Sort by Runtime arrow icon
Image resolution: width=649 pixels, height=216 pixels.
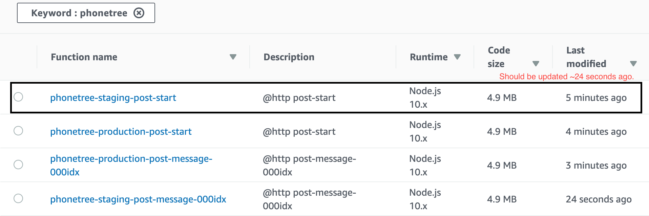point(457,57)
